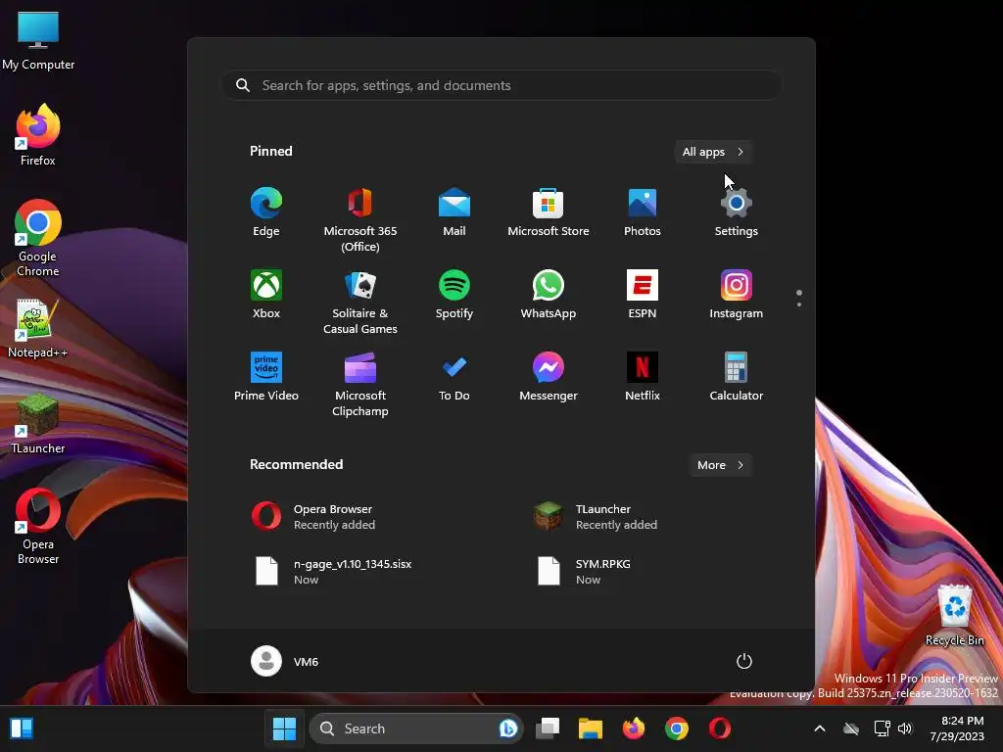
Task: Open the VM6 user account menu
Action: pos(285,661)
